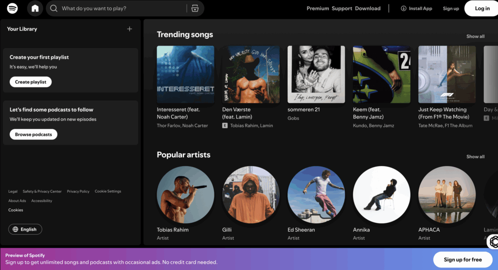Open the English language selector

tap(25, 229)
